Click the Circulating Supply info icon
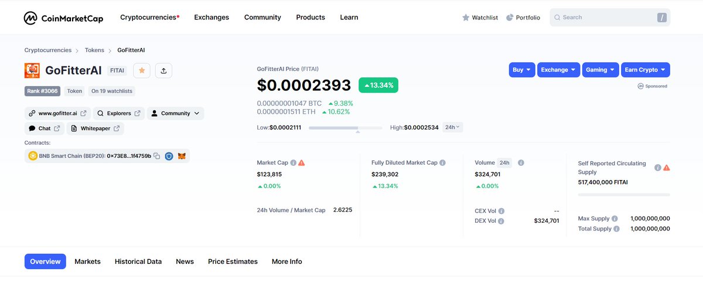 pyautogui.click(x=658, y=167)
